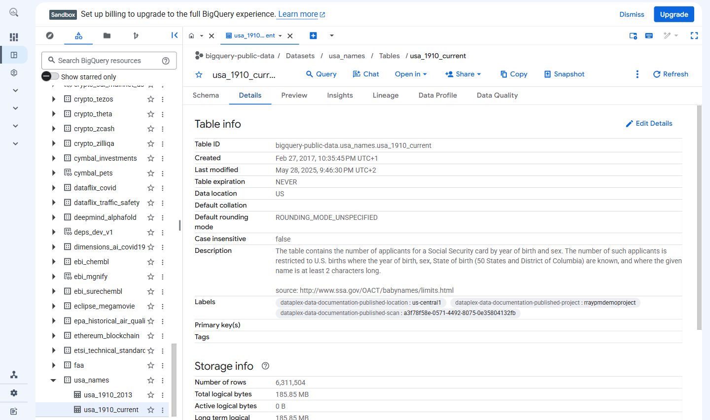This screenshot has width=710, height=420.
Task: Open the lineage graph icon in the left rail
Action: tap(14, 375)
